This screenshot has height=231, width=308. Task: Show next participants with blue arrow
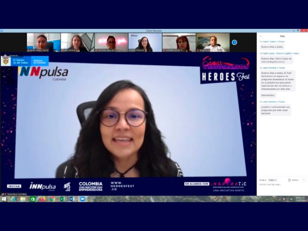(x=234, y=42)
